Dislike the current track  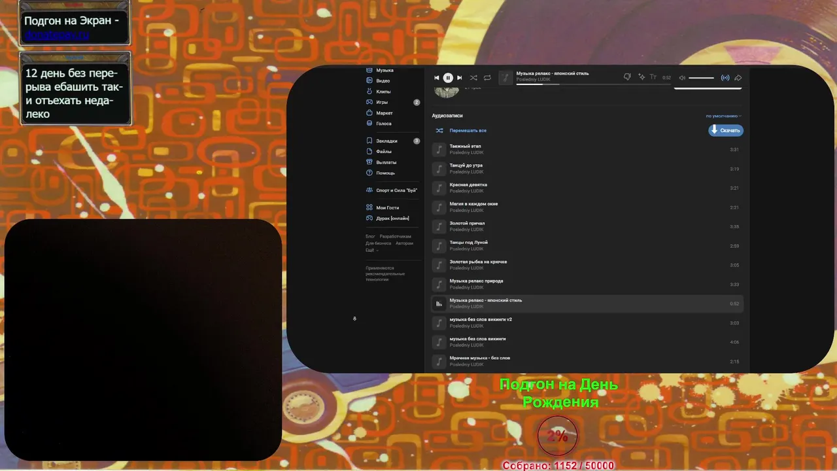(627, 77)
